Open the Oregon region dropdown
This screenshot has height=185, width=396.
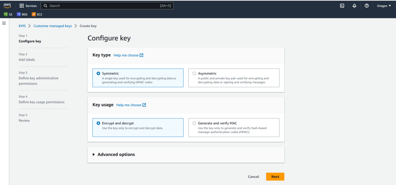384,6
